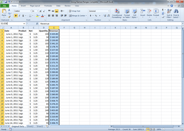Toggle Bold formatting
The image size is (184, 131).
(x=16, y=15)
